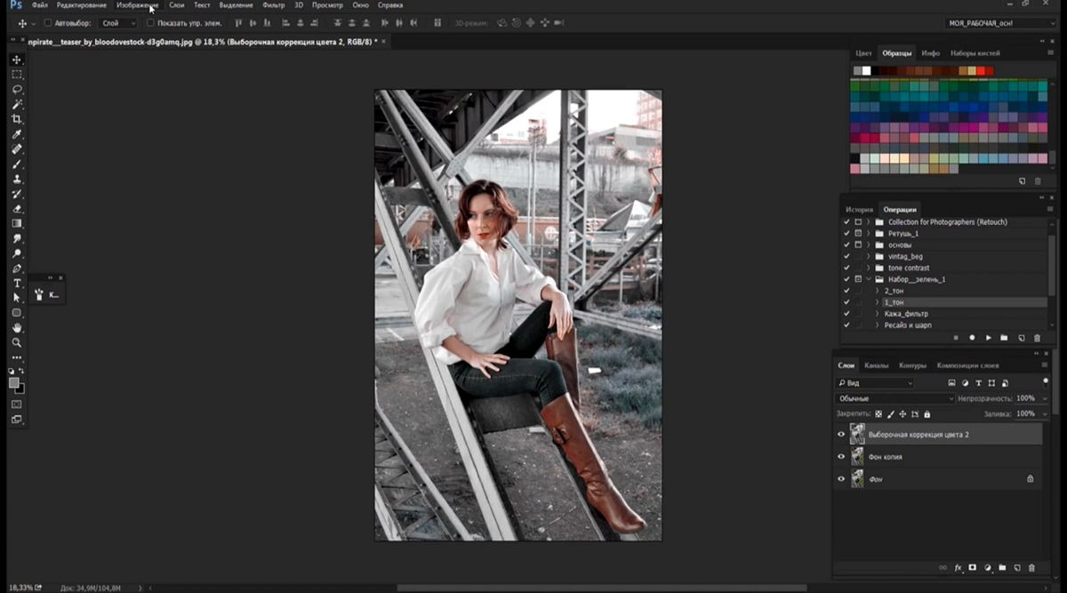Uncheck the vintag_beg action set checkmark

846,256
